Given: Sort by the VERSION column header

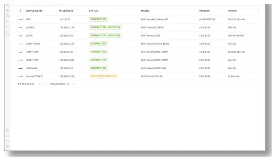Looking at the screenshot, I should click(x=204, y=11).
